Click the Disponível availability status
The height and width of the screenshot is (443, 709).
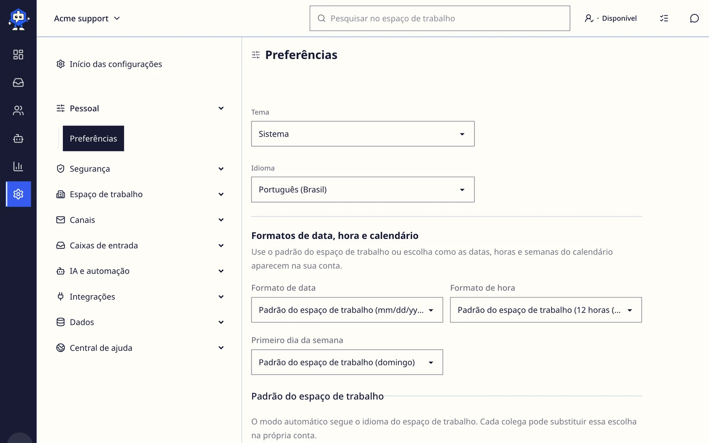tap(610, 18)
